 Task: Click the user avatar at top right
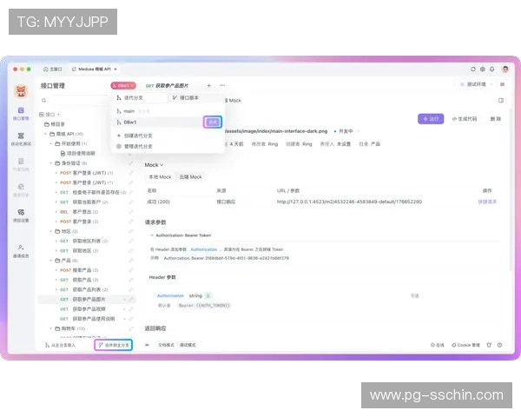pyautogui.click(x=505, y=68)
